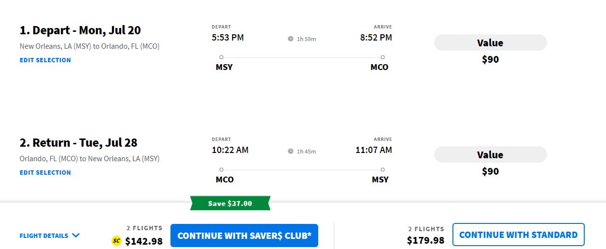The width and height of the screenshot is (606, 249).
Task: Select the Value fare badge for departing flight
Action: (490, 43)
